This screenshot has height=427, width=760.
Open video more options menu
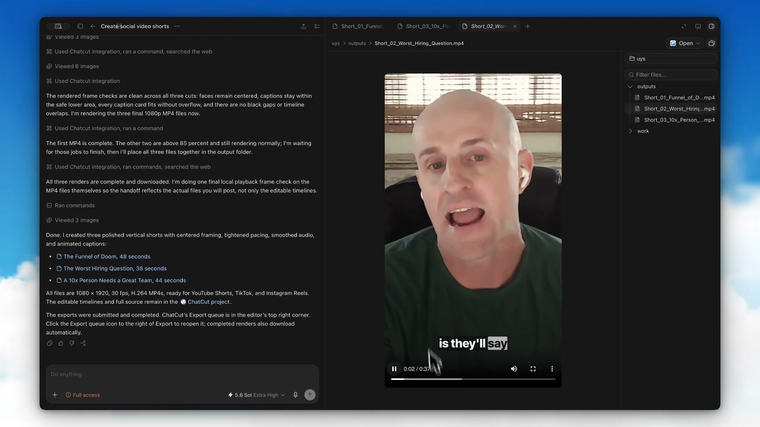click(552, 369)
